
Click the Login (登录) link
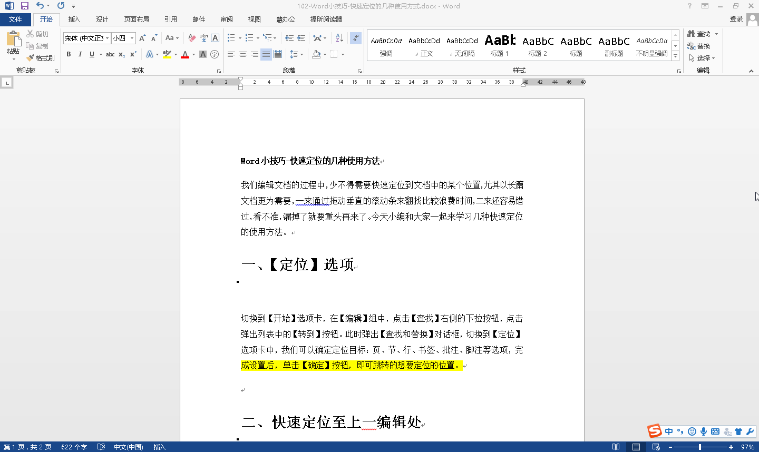click(x=736, y=19)
